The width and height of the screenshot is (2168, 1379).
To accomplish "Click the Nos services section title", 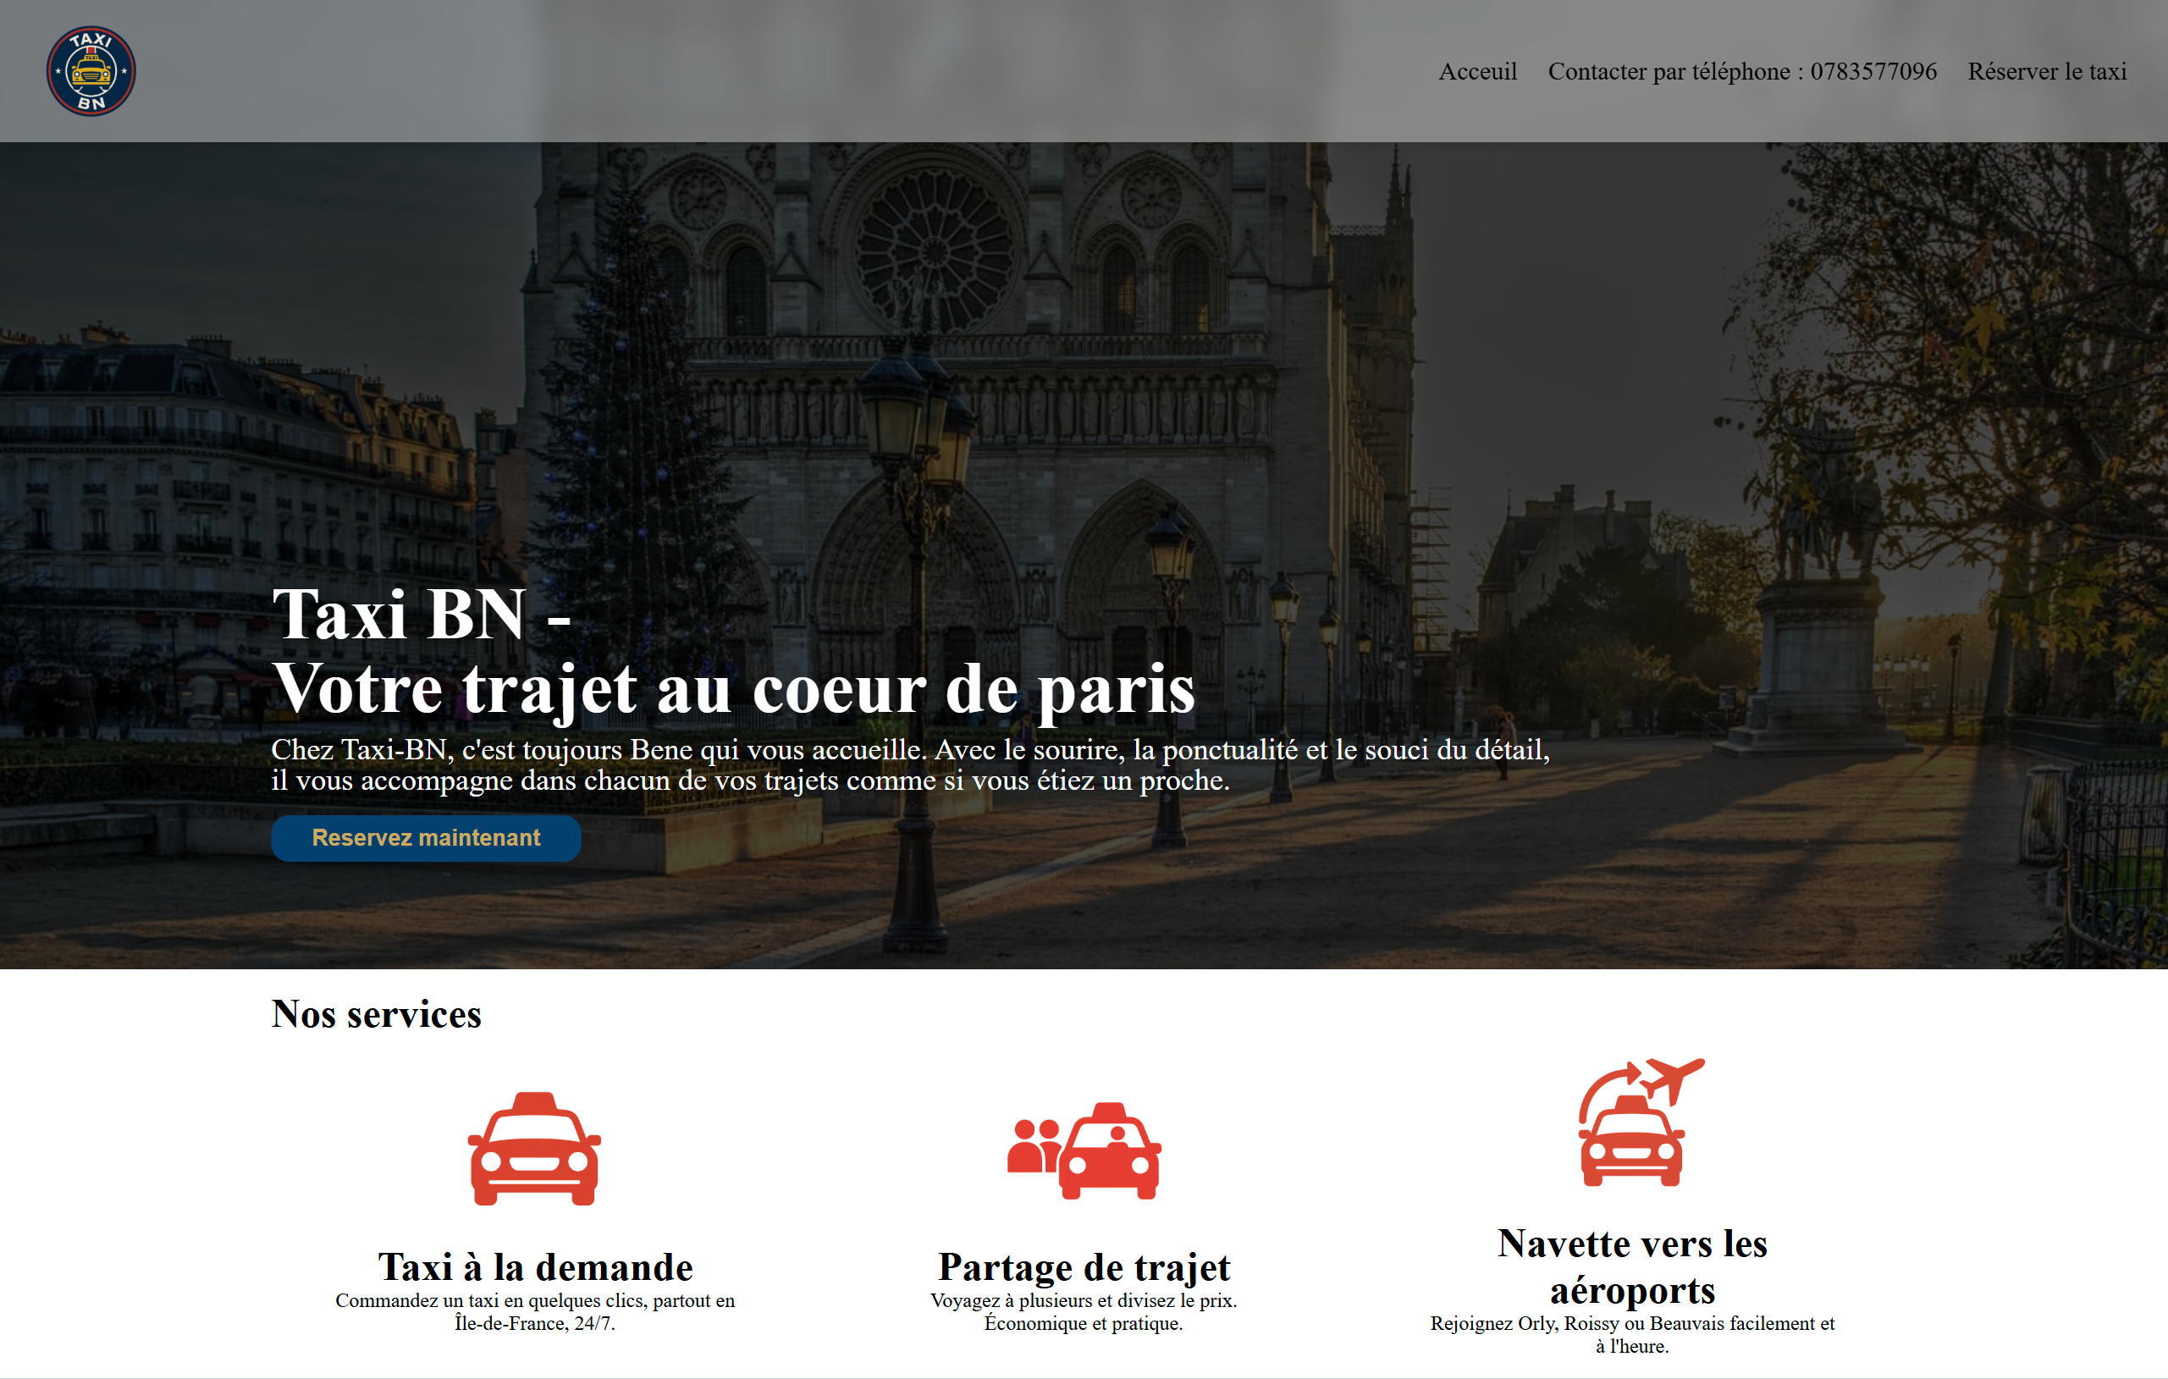I will coord(377,1014).
